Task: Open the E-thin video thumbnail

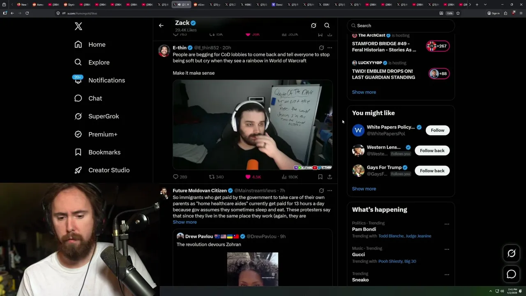Action: click(252, 125)
